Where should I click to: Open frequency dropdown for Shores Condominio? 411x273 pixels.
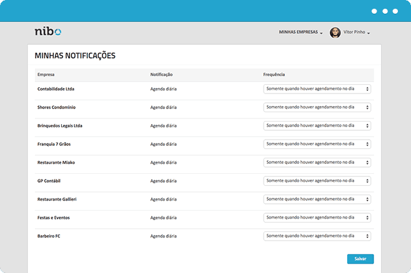click(317, 107)
